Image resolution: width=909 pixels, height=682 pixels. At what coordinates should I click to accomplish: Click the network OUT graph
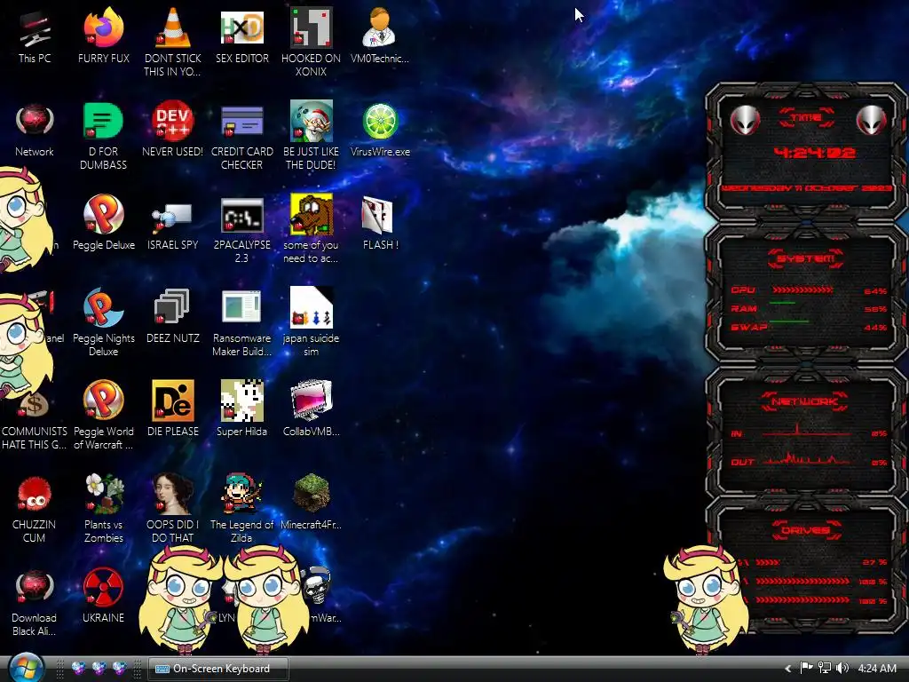806,459
